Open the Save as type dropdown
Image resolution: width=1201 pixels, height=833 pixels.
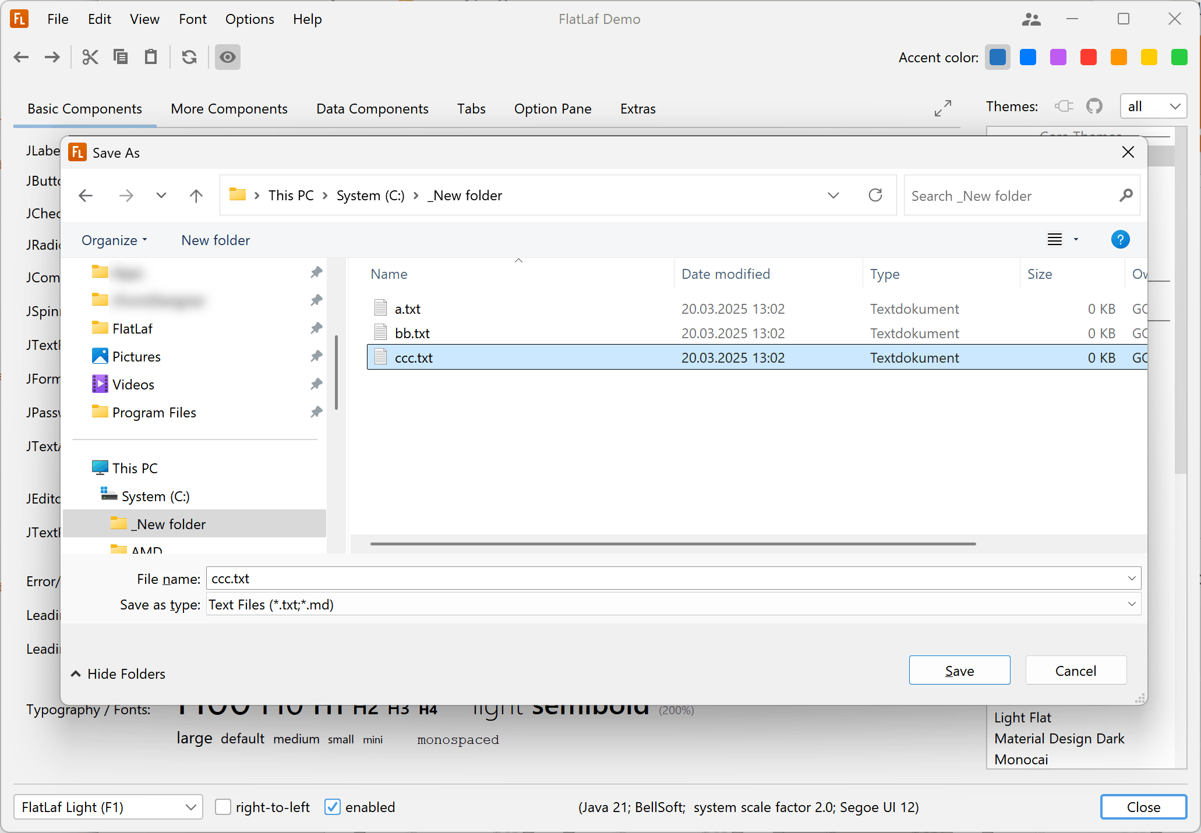coord(1132,604)
